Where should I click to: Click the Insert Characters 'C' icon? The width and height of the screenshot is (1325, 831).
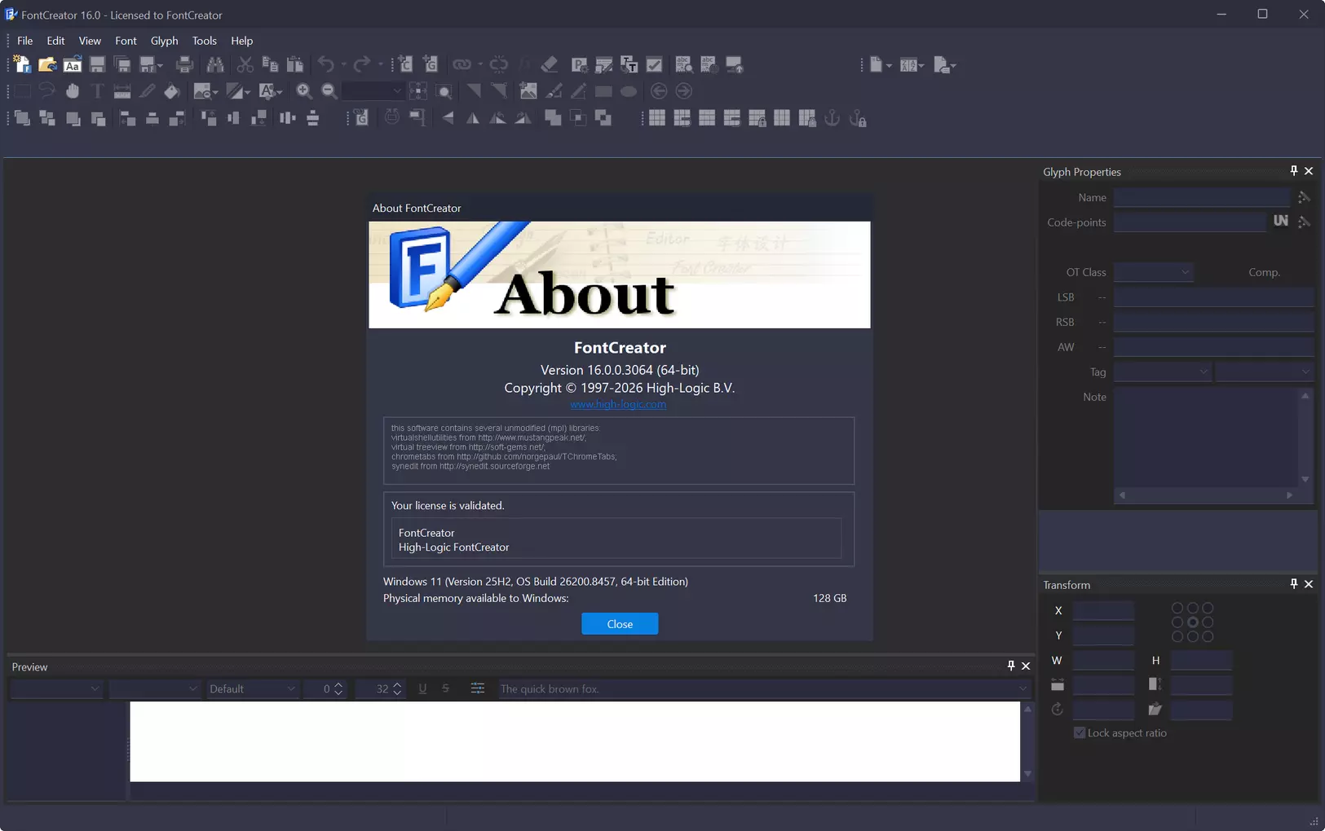[405, 65]
